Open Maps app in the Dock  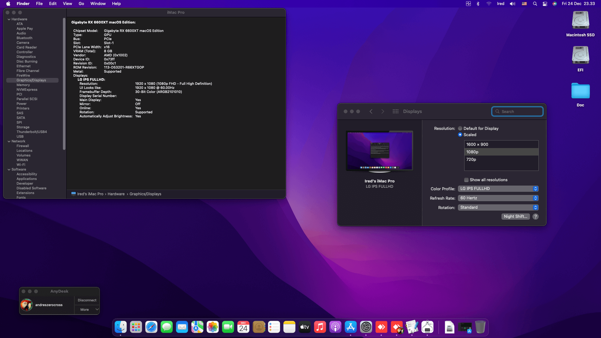pos(197,327)
